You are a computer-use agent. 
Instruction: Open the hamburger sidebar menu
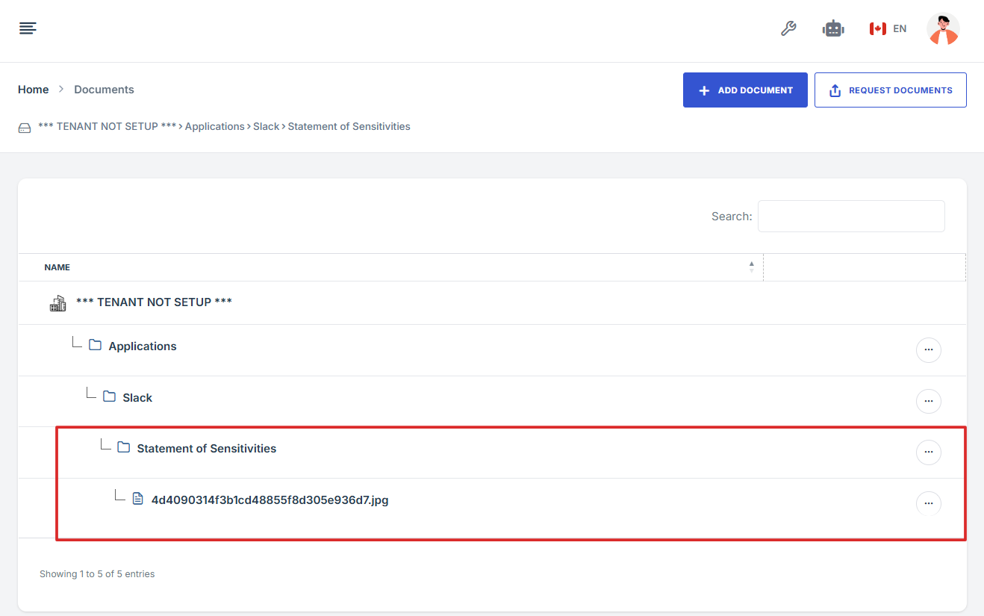(x=28, y=28)
